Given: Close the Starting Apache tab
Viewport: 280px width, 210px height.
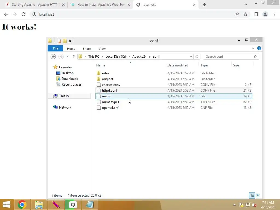Looking at the screenshot, I should pyautogui.click(x=63, y=5).
